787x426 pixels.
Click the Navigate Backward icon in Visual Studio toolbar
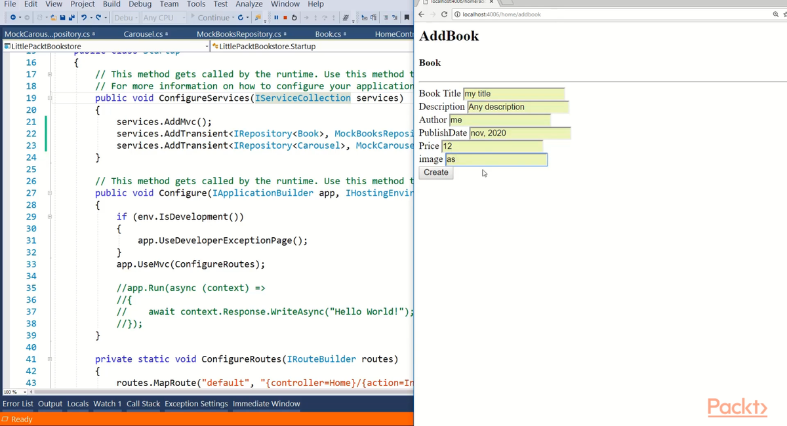click(x=13, y=18)
